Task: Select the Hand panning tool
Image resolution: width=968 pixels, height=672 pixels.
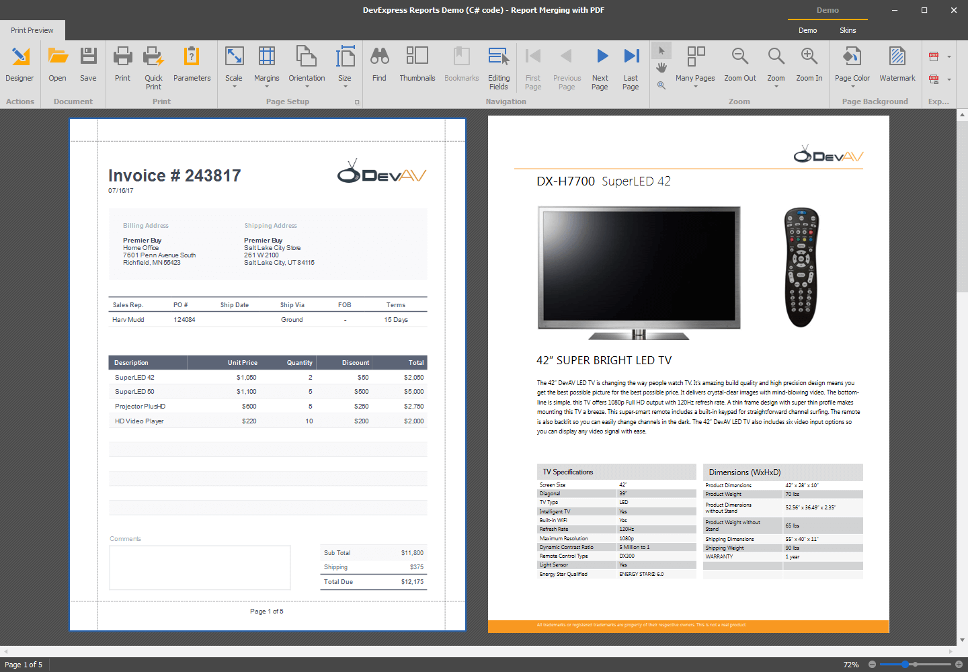Action: pos(661,67)
